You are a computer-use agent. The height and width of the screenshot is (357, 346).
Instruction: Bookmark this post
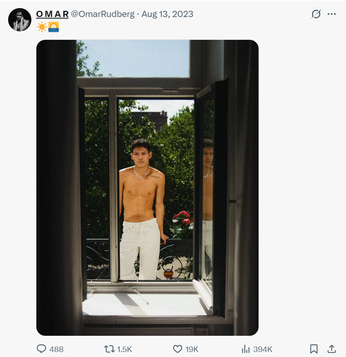tap(314, 349)
